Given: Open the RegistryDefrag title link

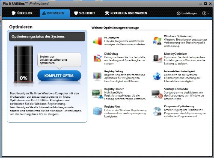Looking at the screenshot, I should click(113, 71).
